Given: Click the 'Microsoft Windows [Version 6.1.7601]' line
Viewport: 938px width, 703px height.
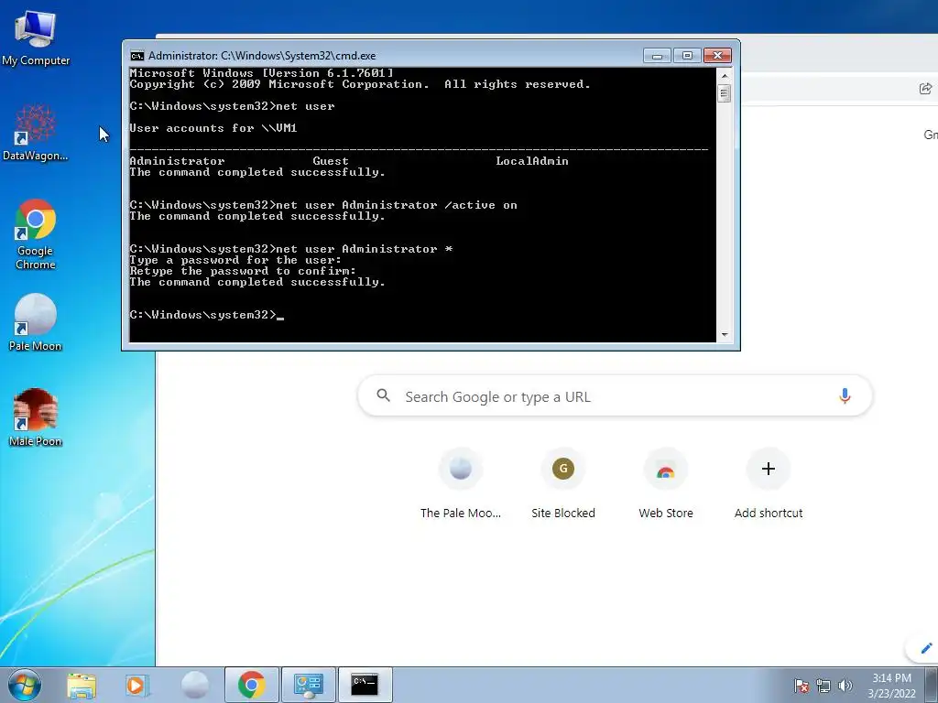Looking at the screenshot, I should (x=261, y=73).
